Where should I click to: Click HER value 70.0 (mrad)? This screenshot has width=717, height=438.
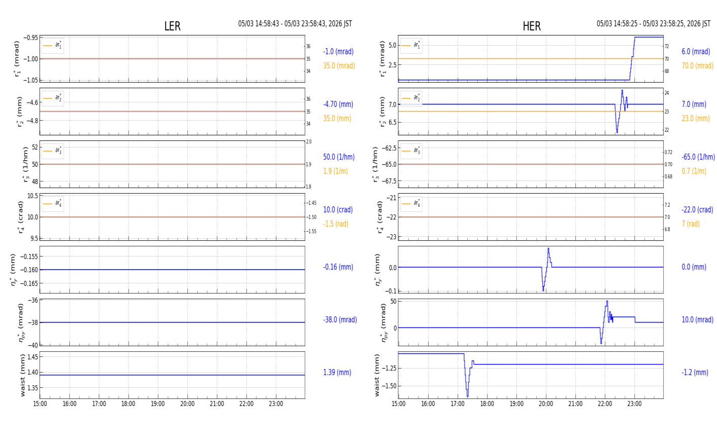pos(697,66)
